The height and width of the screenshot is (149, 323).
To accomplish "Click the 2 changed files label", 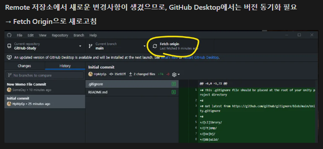I will click(144, 74).
